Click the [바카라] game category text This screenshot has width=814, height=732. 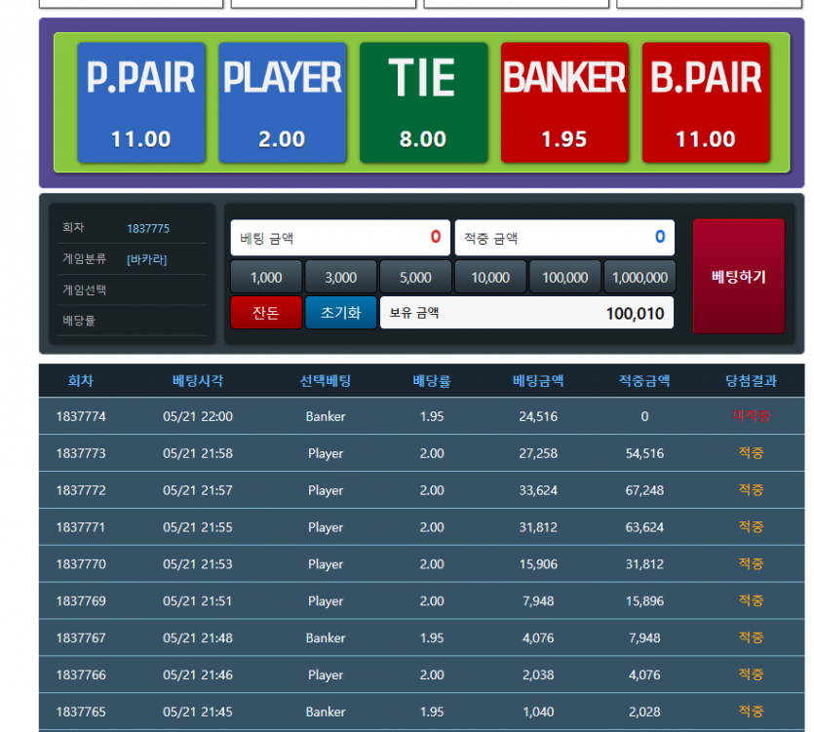[x=147, y=259]
